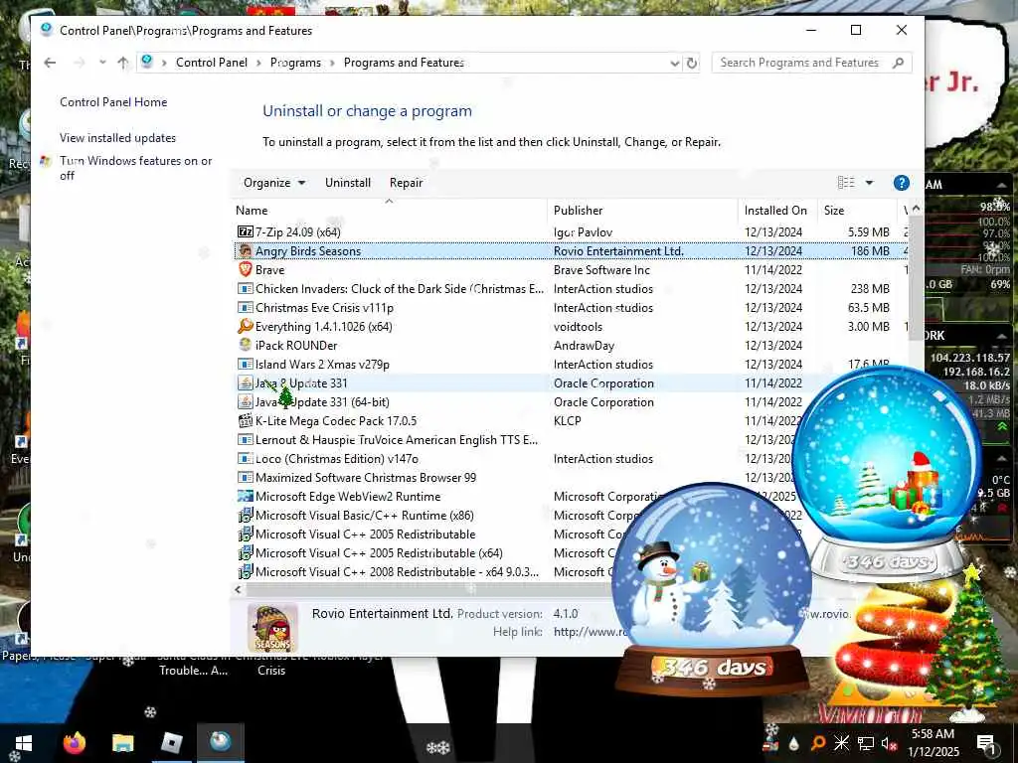Screen dimensions: 1018x763
Task: Click the Microsoft Edge WebView2 Runtime icon
Action: pos(245,496)
